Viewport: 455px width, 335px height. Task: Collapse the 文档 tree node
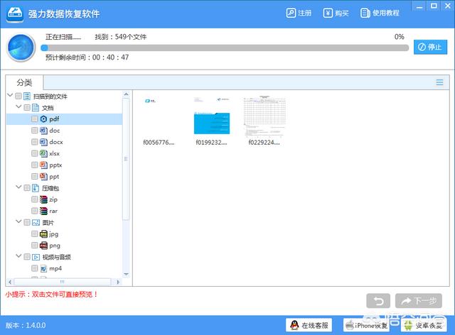[x=18, y=107]
